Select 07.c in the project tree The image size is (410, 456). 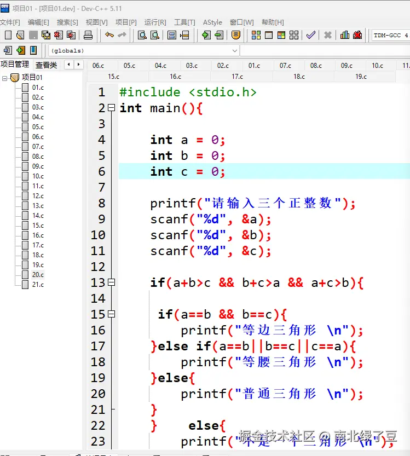[38, 147]
